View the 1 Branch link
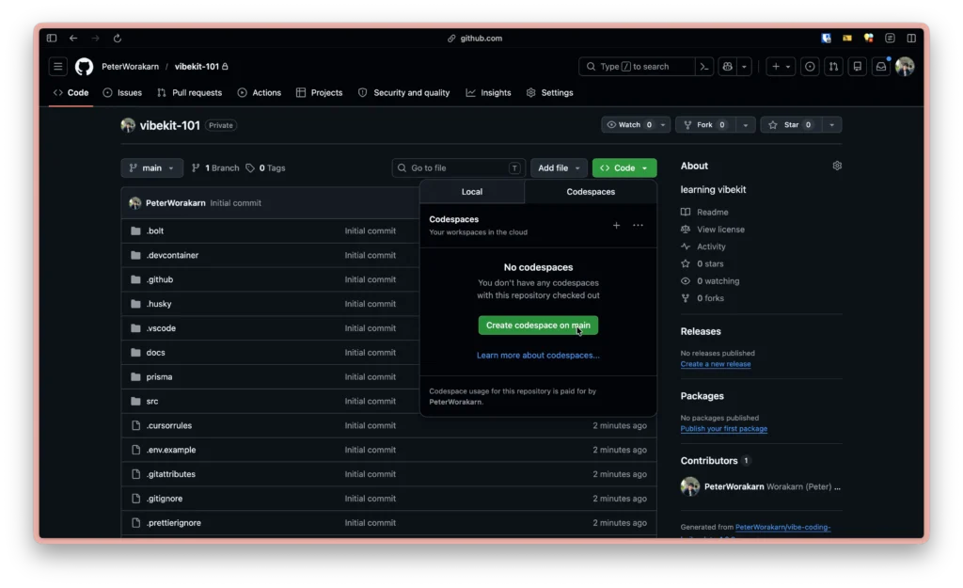This screenshot has width=963, height=588. pyautogui.click(x=215, y=167)
